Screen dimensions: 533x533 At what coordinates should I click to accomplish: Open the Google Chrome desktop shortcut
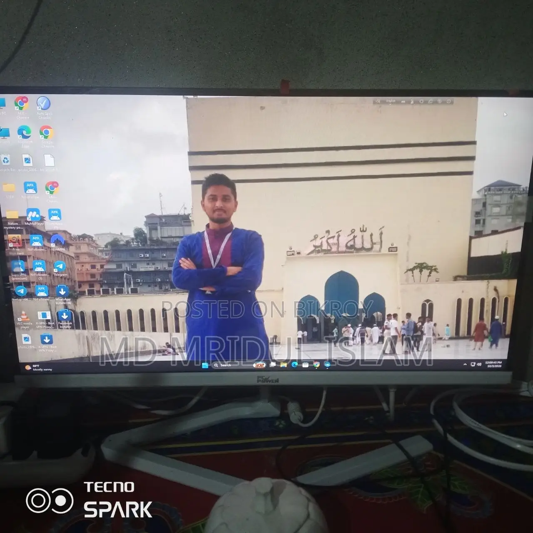click(47, 137)
